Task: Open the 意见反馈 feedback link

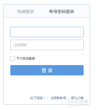Action: [x=77, y=98]
